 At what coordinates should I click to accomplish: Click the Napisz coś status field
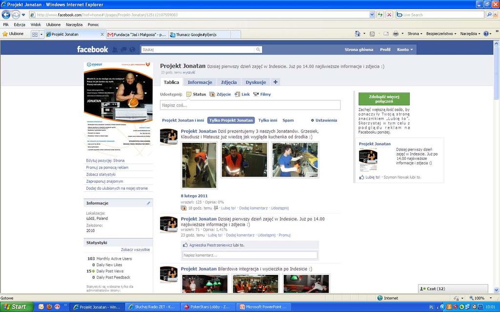250,105
